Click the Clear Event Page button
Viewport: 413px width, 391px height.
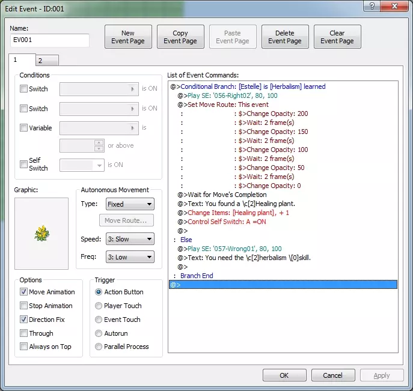coord(337,37)
